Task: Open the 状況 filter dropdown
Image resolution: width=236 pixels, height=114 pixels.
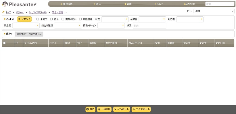Action: [115, 19]
